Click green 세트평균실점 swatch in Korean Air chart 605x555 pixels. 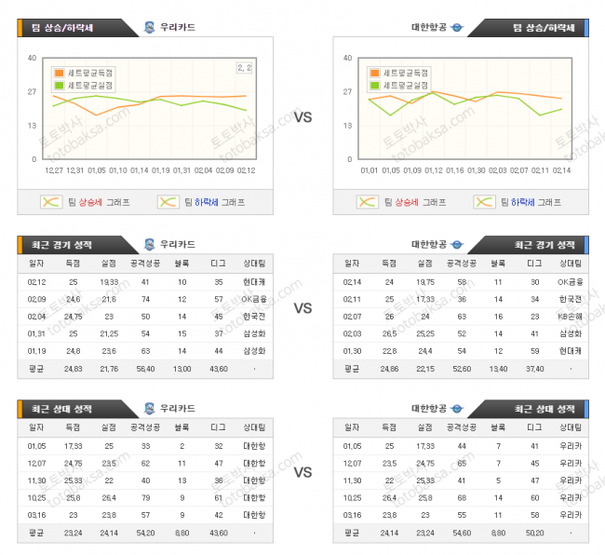tap(374, 85)
